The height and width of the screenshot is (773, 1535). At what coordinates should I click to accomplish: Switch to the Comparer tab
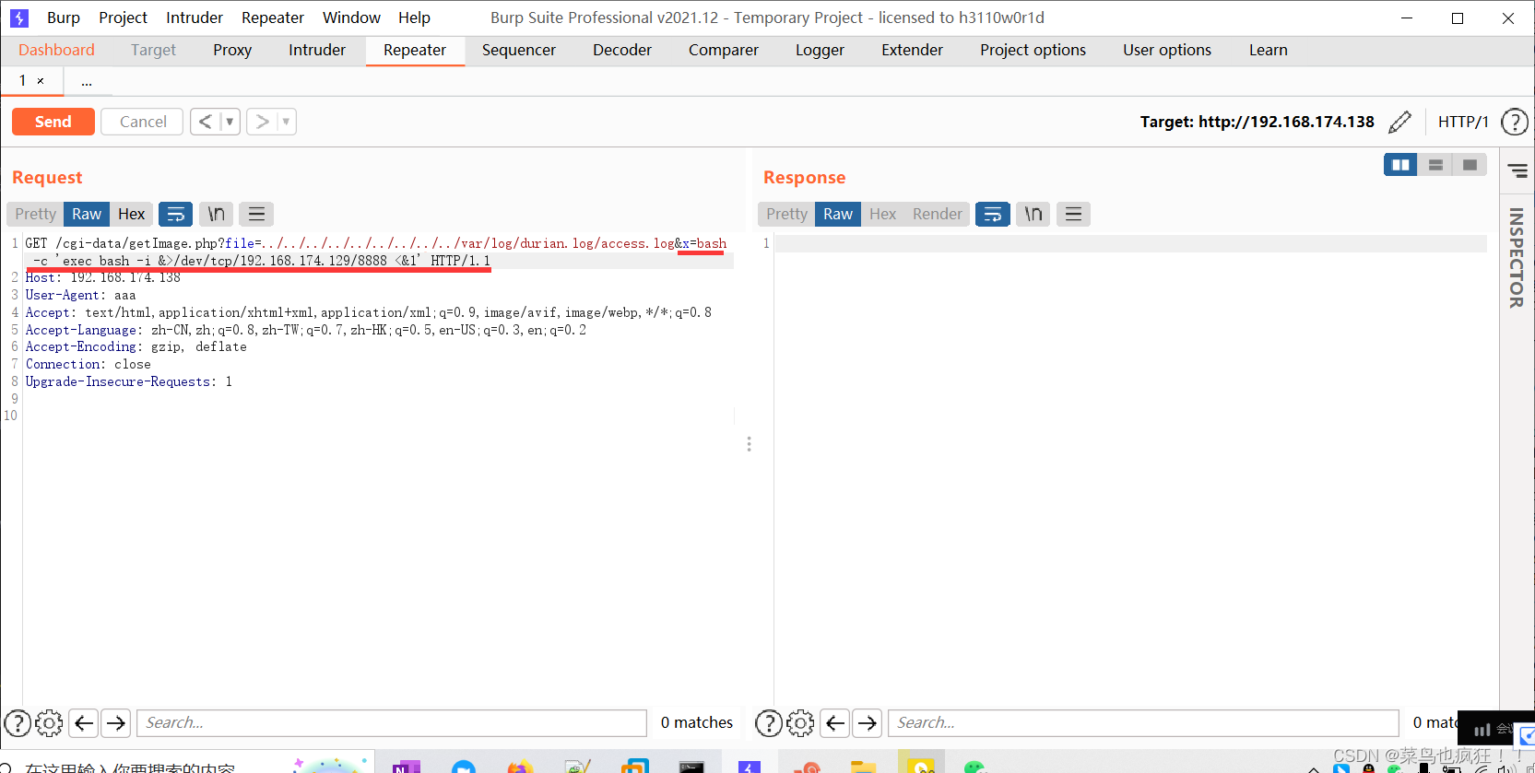click(x=724, y=50)
